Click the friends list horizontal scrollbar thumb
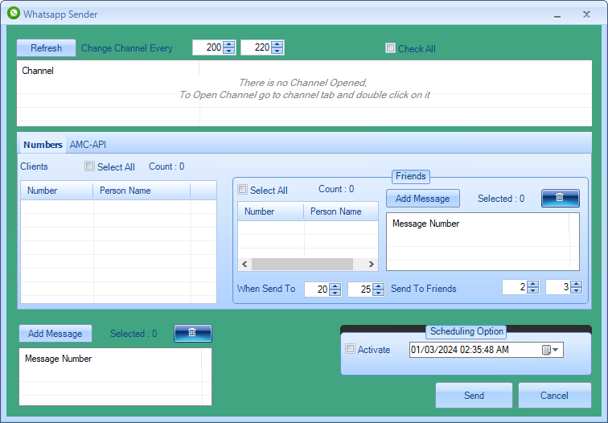 (302, 264)
